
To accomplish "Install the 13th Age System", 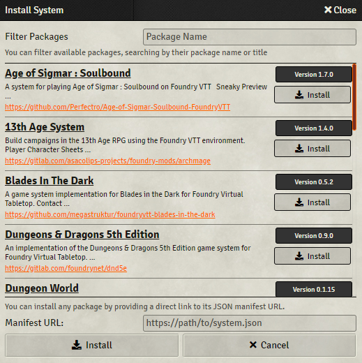I will point(312,149).
